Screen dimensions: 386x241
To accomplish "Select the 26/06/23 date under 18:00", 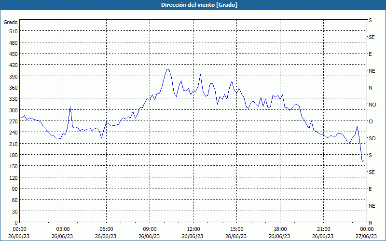I will [x=279, y=236].
